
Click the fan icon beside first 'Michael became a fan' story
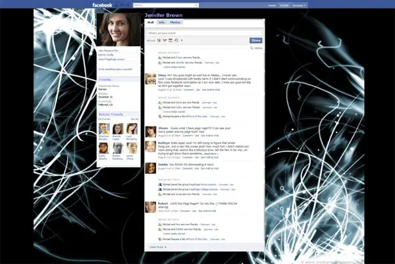click(x=160, y=117)
